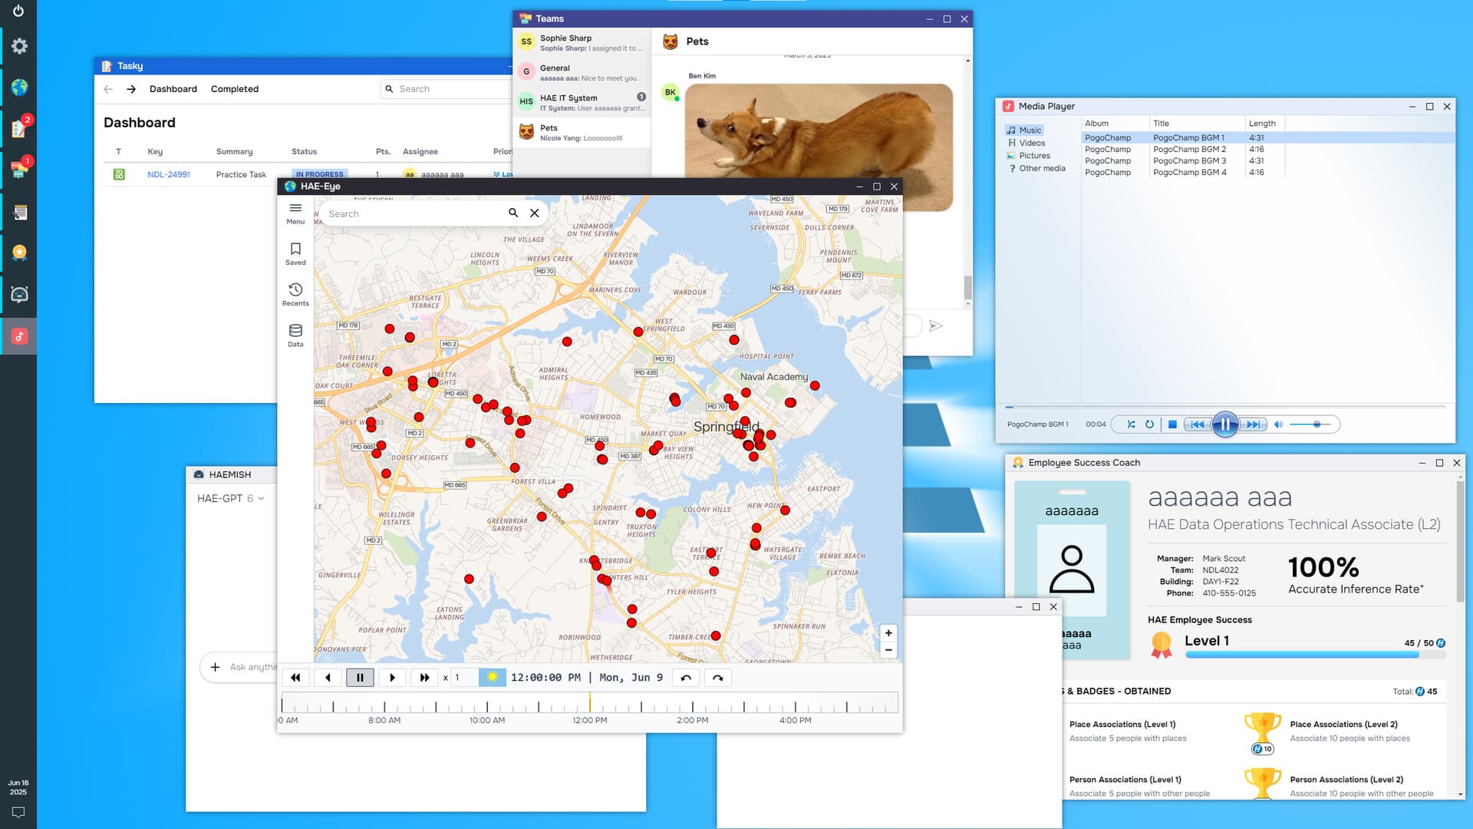Screen dimensions: 1473x829
Task: Open the Recents history icon
Action: 295,293
